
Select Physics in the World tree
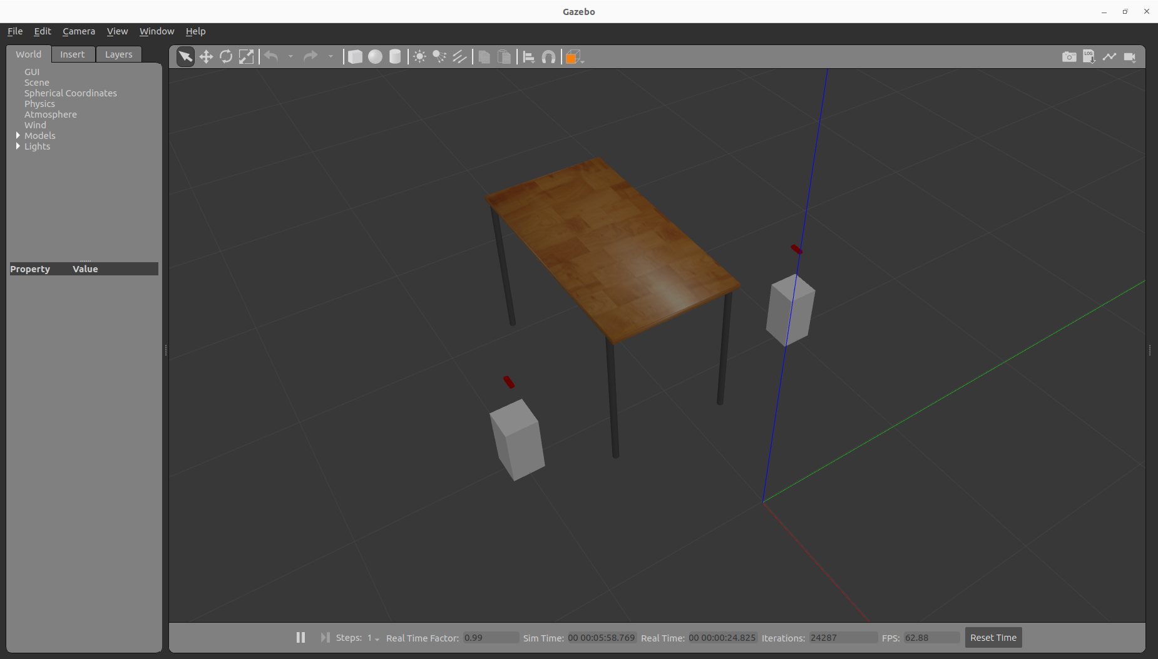coord(39,104)
